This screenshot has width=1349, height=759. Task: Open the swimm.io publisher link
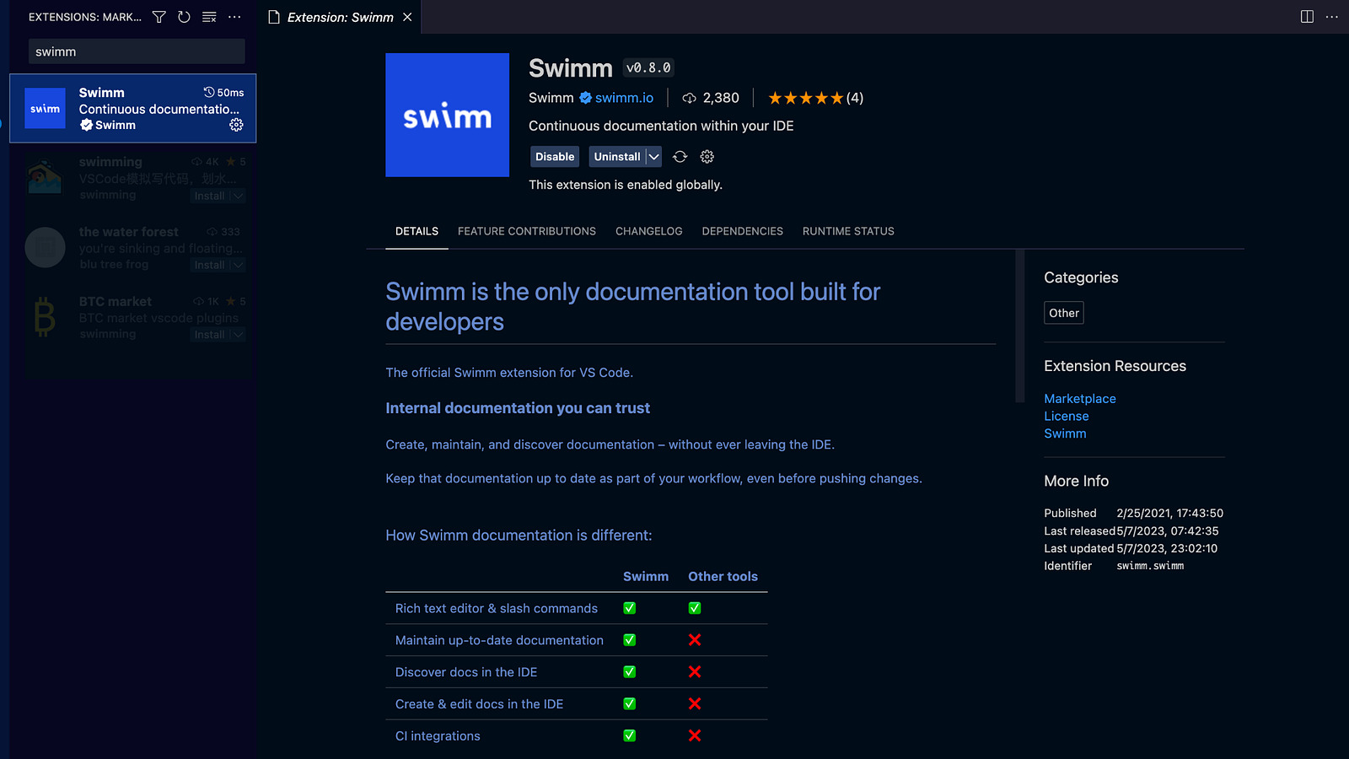(624, 98)
